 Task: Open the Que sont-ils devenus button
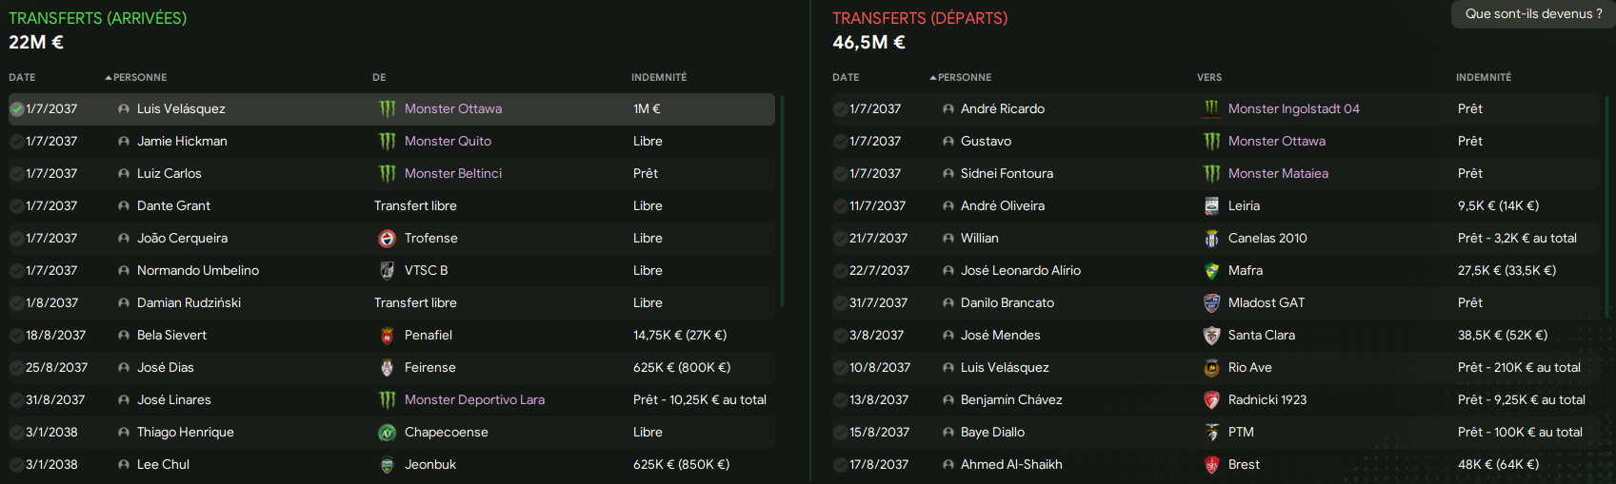(1533, 14)
